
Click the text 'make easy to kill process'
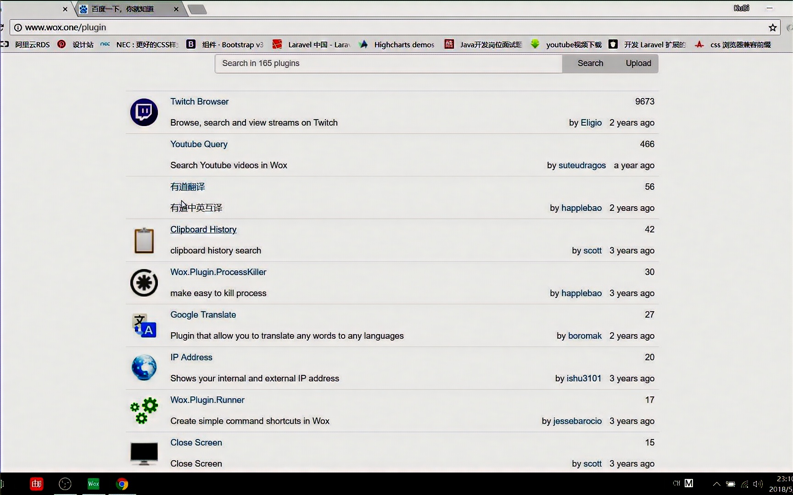tap(218, 293)
